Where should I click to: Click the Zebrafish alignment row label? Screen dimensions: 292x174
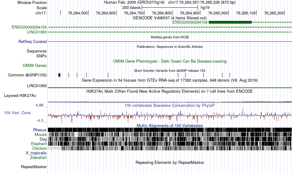point(38,157)
